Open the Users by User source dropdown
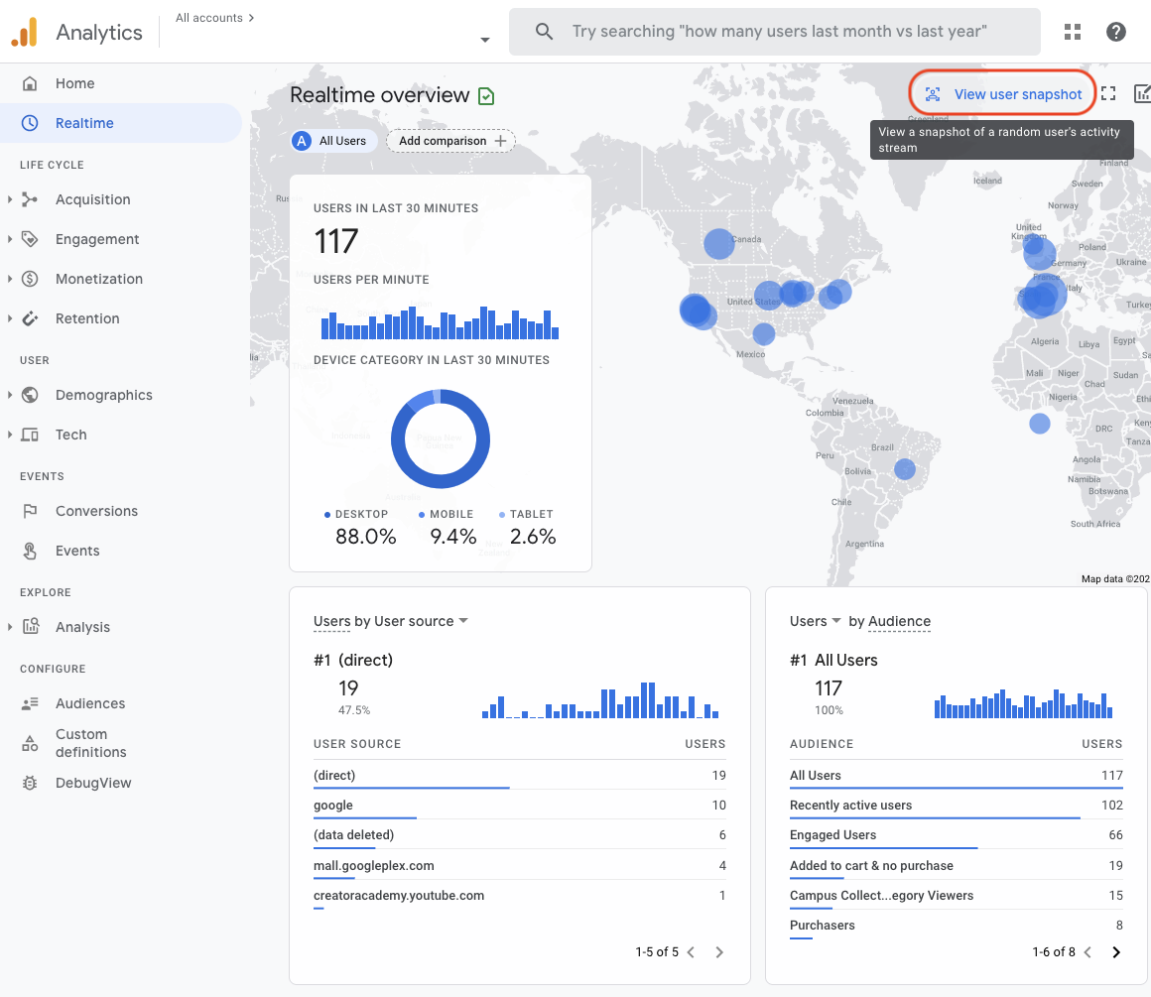1151x997 pixels. (462, 621)
